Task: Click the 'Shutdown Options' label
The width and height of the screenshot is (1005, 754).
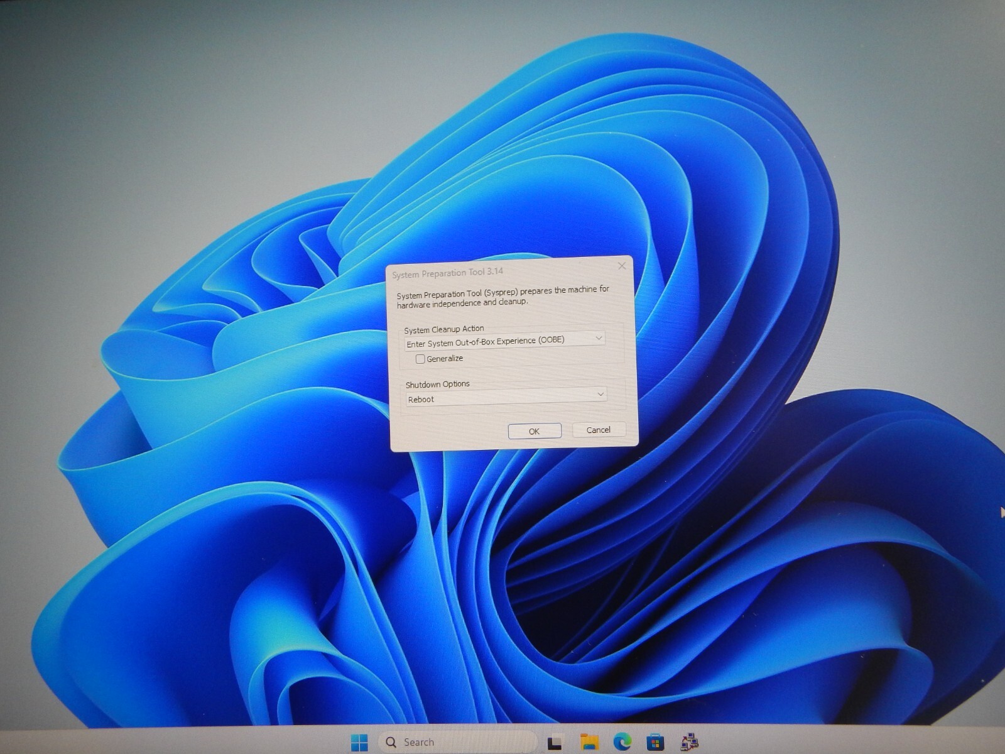Action: (438, 384)
